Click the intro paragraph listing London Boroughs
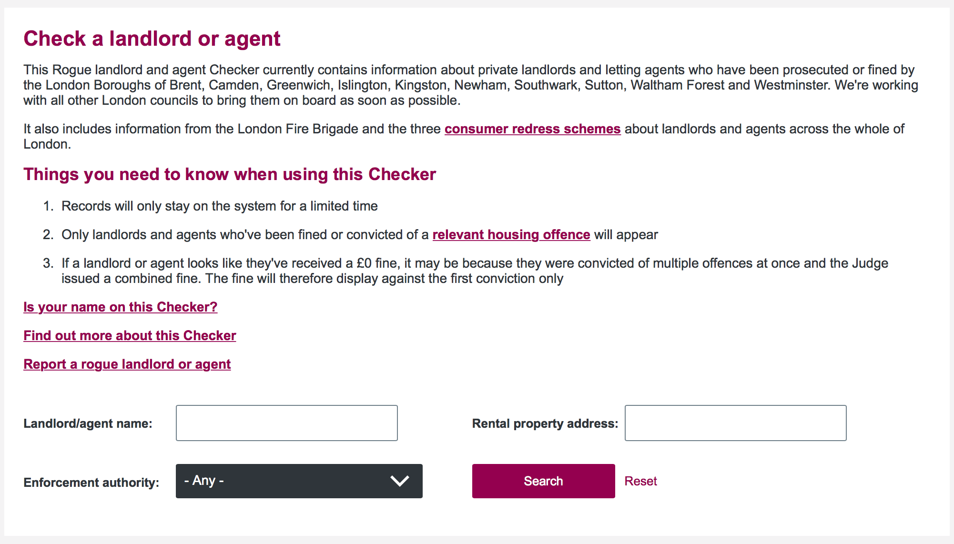Viewport: 954px width, 544px height. tap(470, 85)
